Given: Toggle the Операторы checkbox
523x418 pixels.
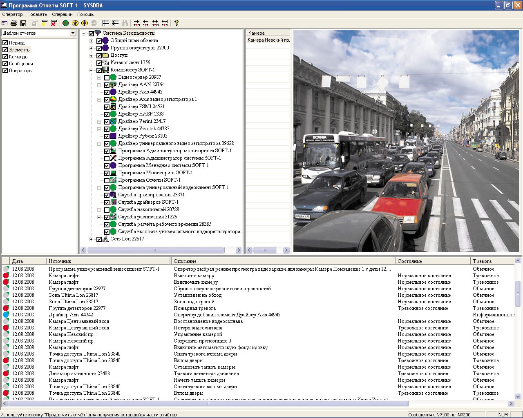Looking at the screenshot, I should click(x=5, y=71).
